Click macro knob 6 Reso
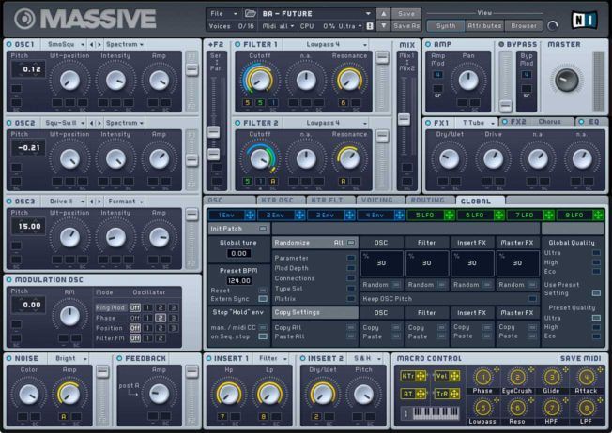The width and height of the screenshot is (612, 433). pyautogui.click(x=517, y=408)
